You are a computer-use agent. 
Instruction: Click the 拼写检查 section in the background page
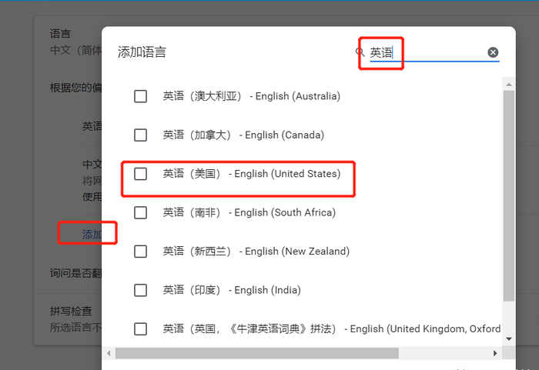pyautogui.click(x=71, y=311)
